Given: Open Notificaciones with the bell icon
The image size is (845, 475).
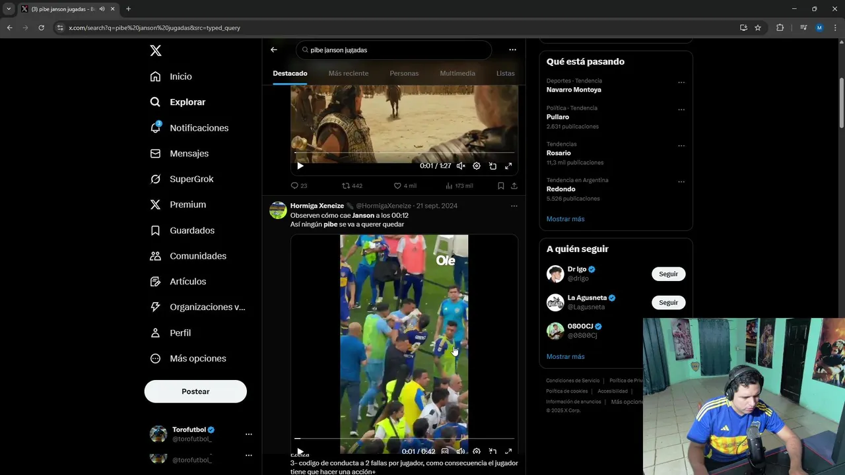Looking at the screenshot, I should pos(189,128).
